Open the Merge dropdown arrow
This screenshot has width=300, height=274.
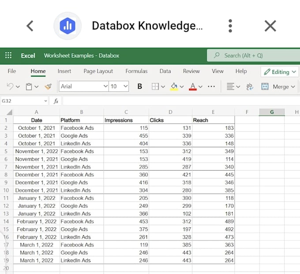(293, 86)
